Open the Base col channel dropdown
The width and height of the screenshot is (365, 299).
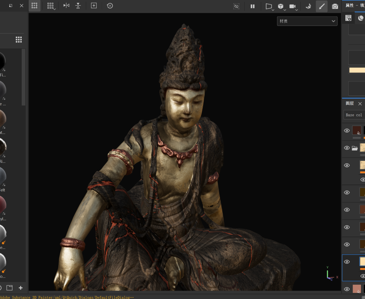[354, 115]
